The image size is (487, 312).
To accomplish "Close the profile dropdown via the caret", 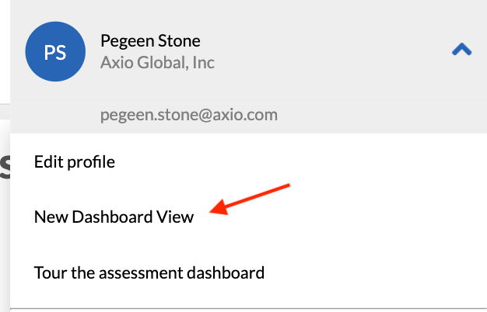I will click(x=462, y=50).
